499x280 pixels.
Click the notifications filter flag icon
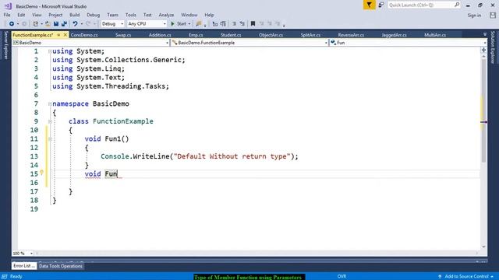click(x=369, y=5)
